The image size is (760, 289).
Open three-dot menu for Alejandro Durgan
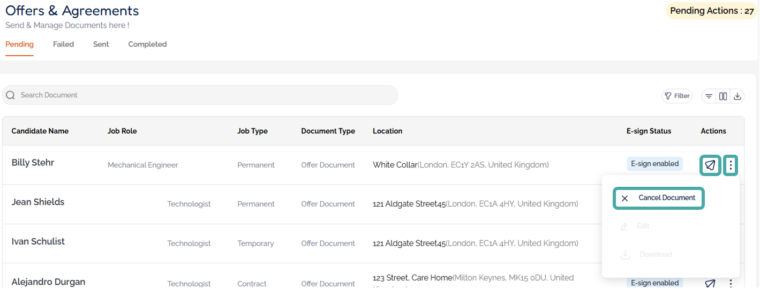[731, 284]
